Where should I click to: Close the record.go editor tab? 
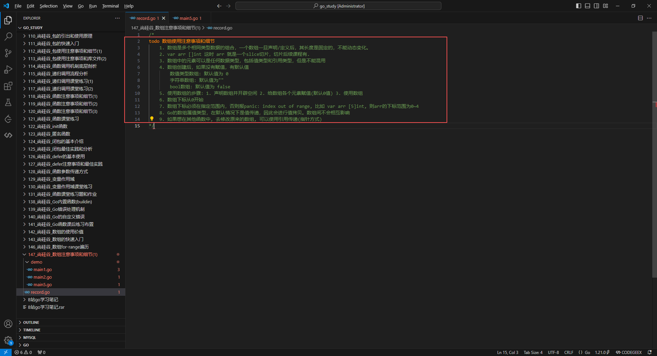pyautogui.click(x=164, y=18)
